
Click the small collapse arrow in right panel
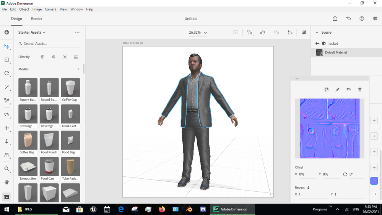pos(375,194)
